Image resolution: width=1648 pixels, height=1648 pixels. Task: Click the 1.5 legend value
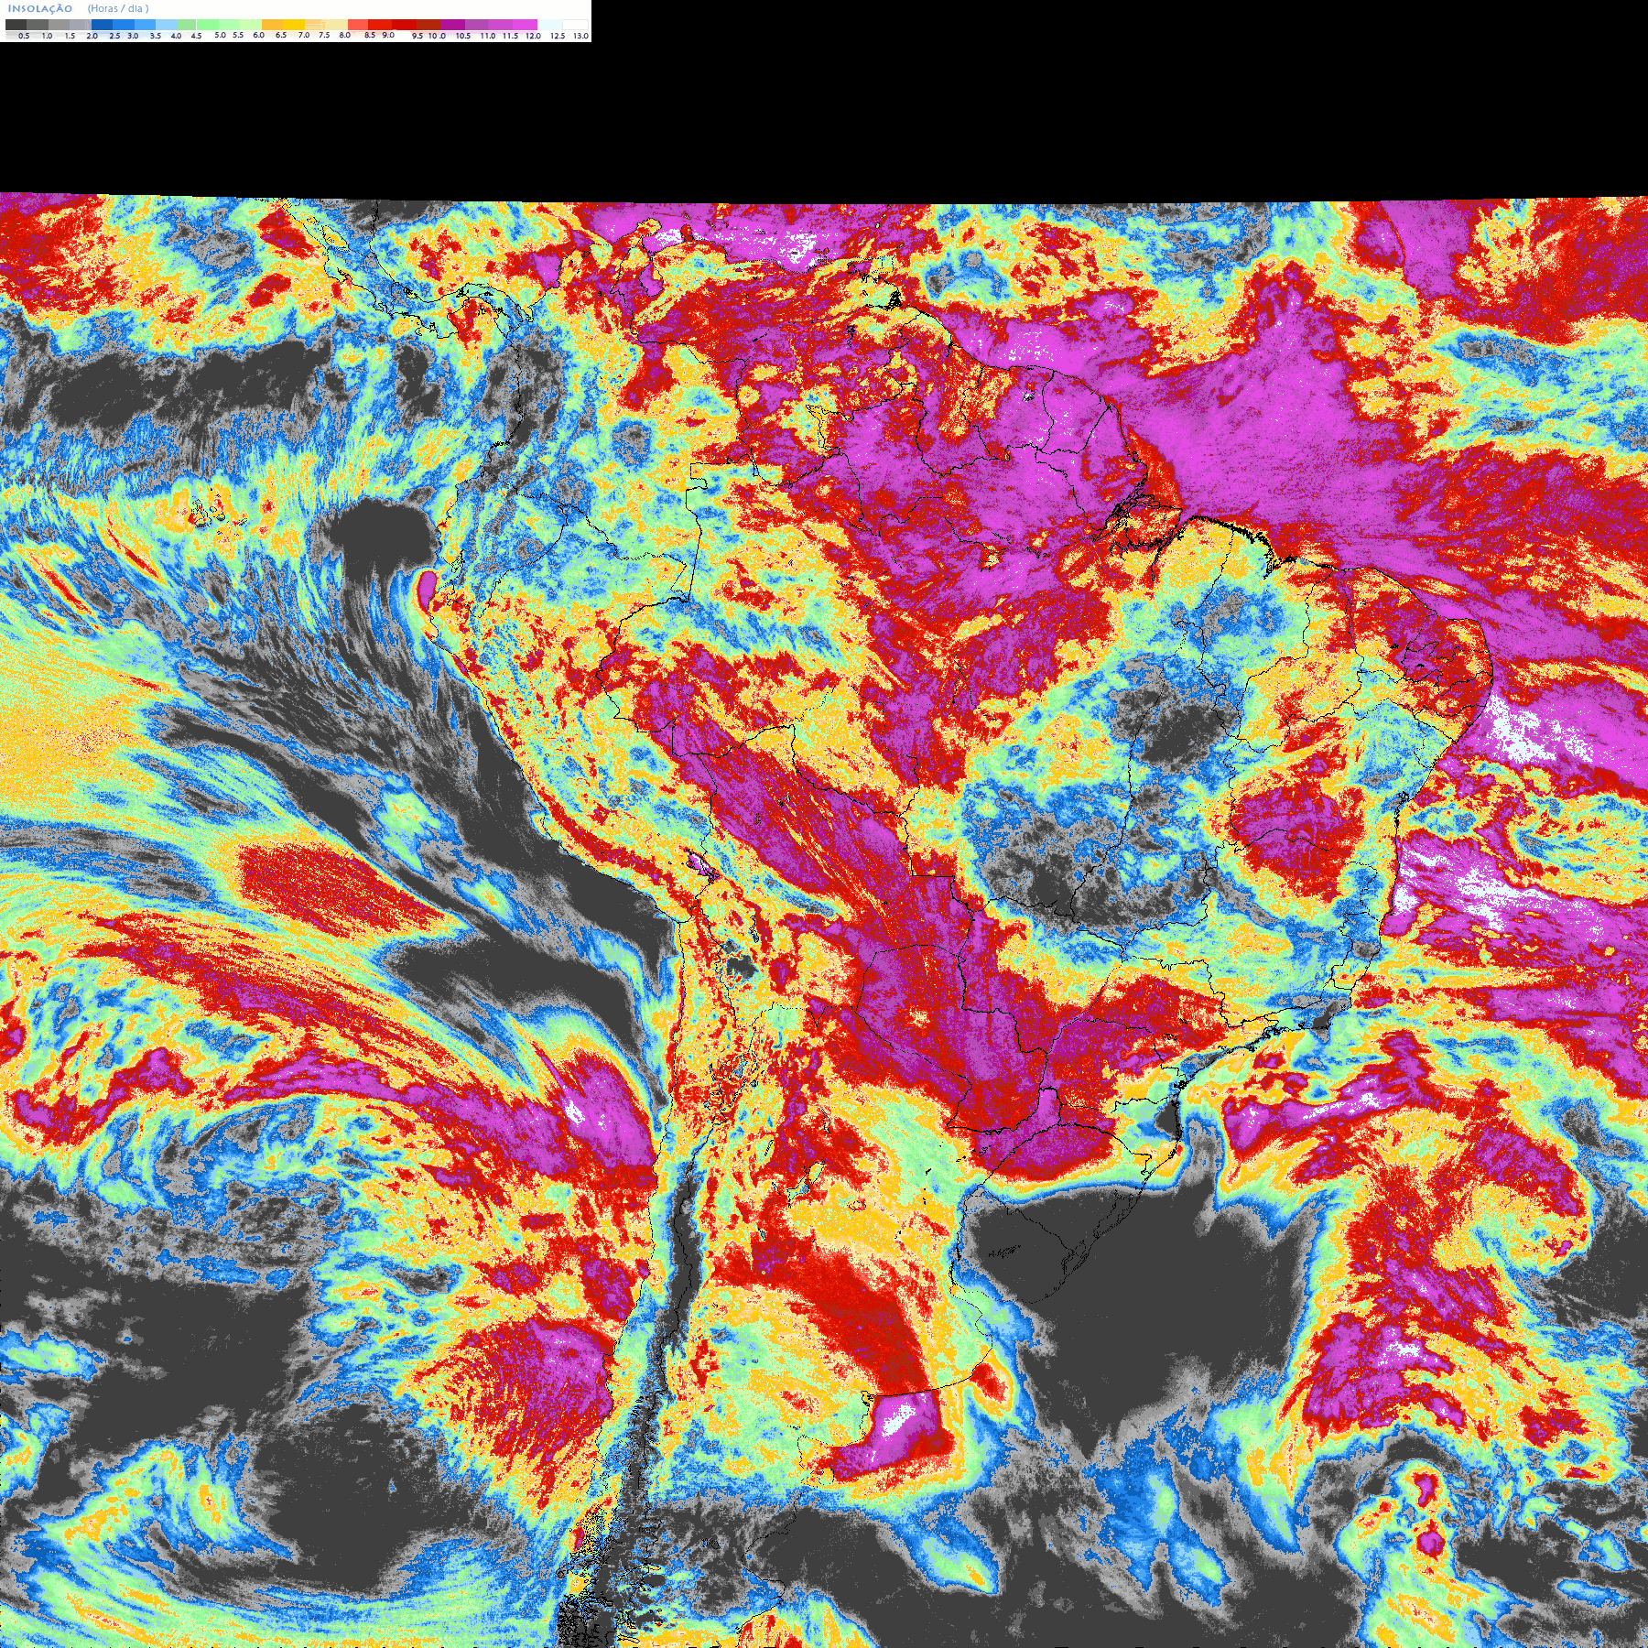coord(70,36)
